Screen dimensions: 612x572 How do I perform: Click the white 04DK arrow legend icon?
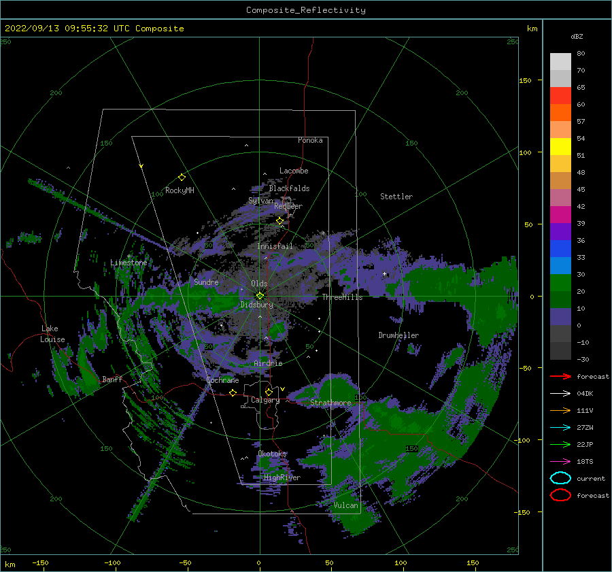coord(560,394)
